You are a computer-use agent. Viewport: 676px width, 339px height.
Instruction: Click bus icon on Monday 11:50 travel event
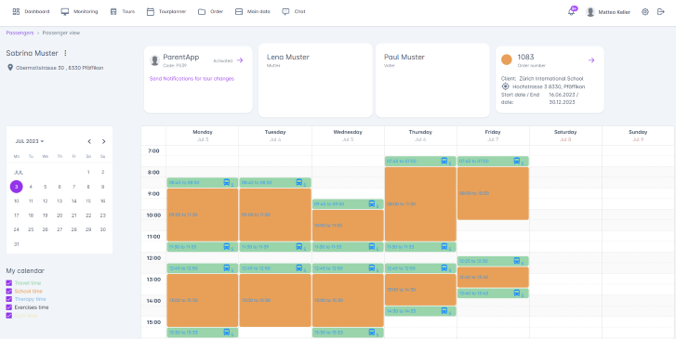pos(227,247)
